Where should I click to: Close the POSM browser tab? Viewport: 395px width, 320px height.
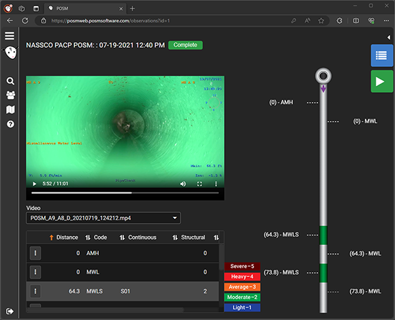(x=121, y=9)
